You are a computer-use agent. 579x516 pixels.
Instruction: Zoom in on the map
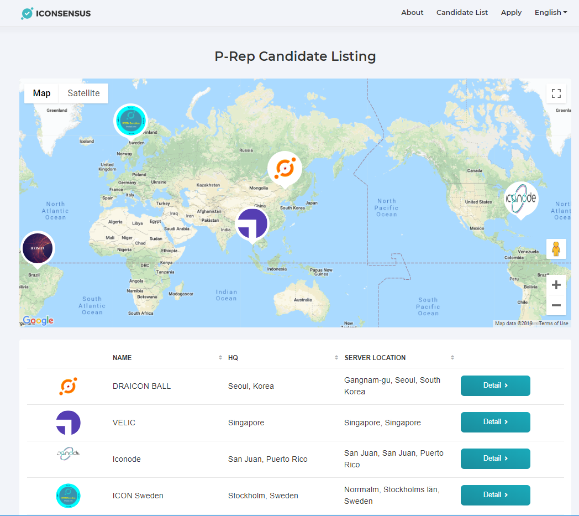pos(556,285)
